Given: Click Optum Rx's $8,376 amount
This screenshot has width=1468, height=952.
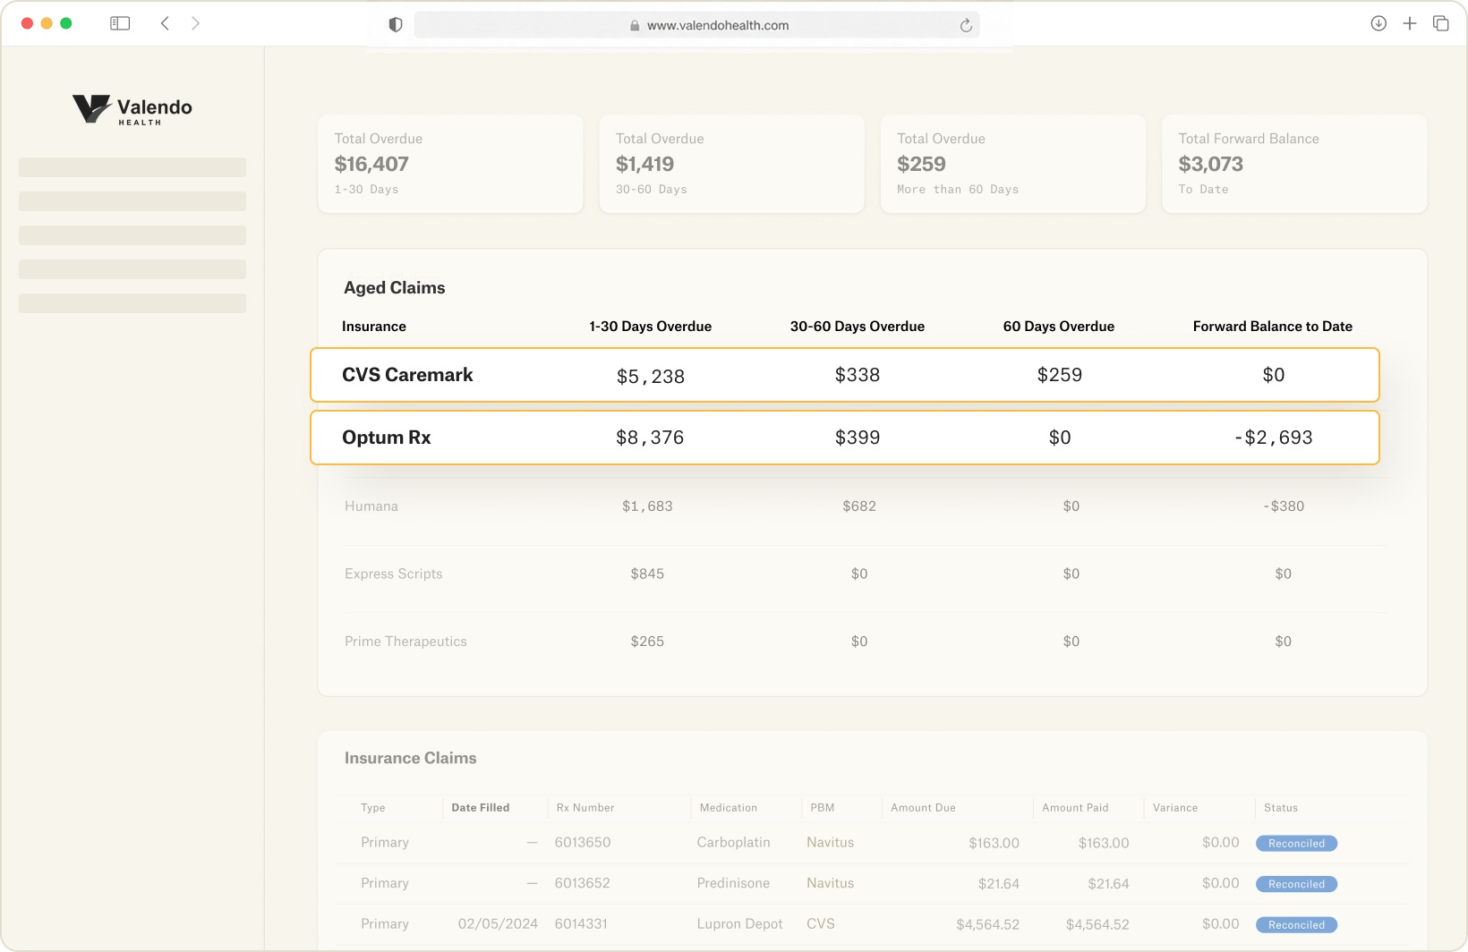Looking at the screenshot, I should [x=650, y=438].
